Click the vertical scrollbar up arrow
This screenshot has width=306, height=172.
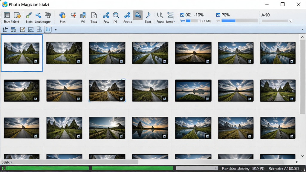(302, 37)
